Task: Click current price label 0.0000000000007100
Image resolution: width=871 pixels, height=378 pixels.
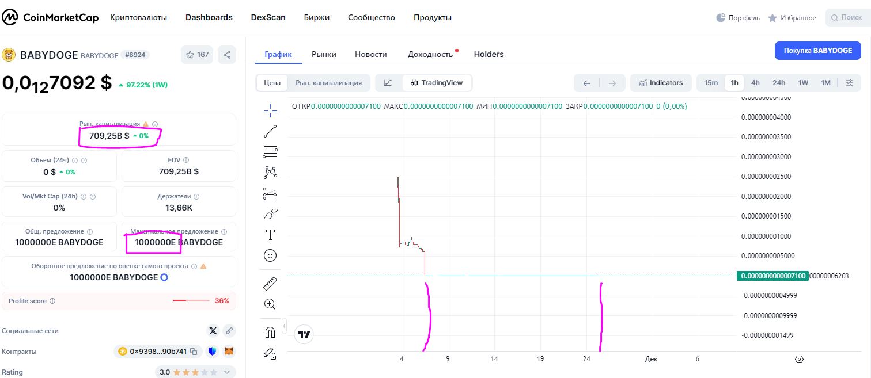Action: [x=772, y=276]
